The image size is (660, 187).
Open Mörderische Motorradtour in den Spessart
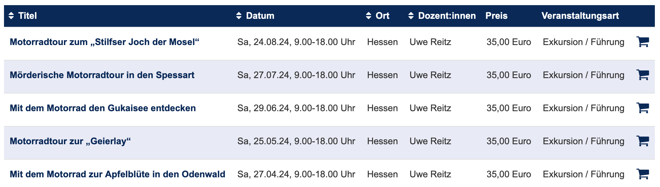(x=102, y=75)
